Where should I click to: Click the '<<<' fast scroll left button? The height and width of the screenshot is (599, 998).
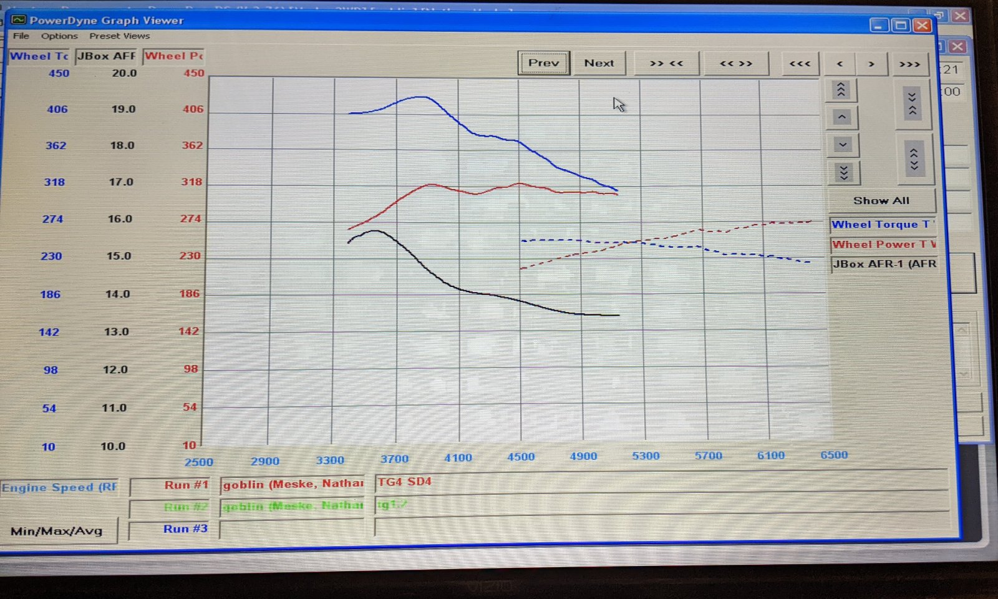800,64
